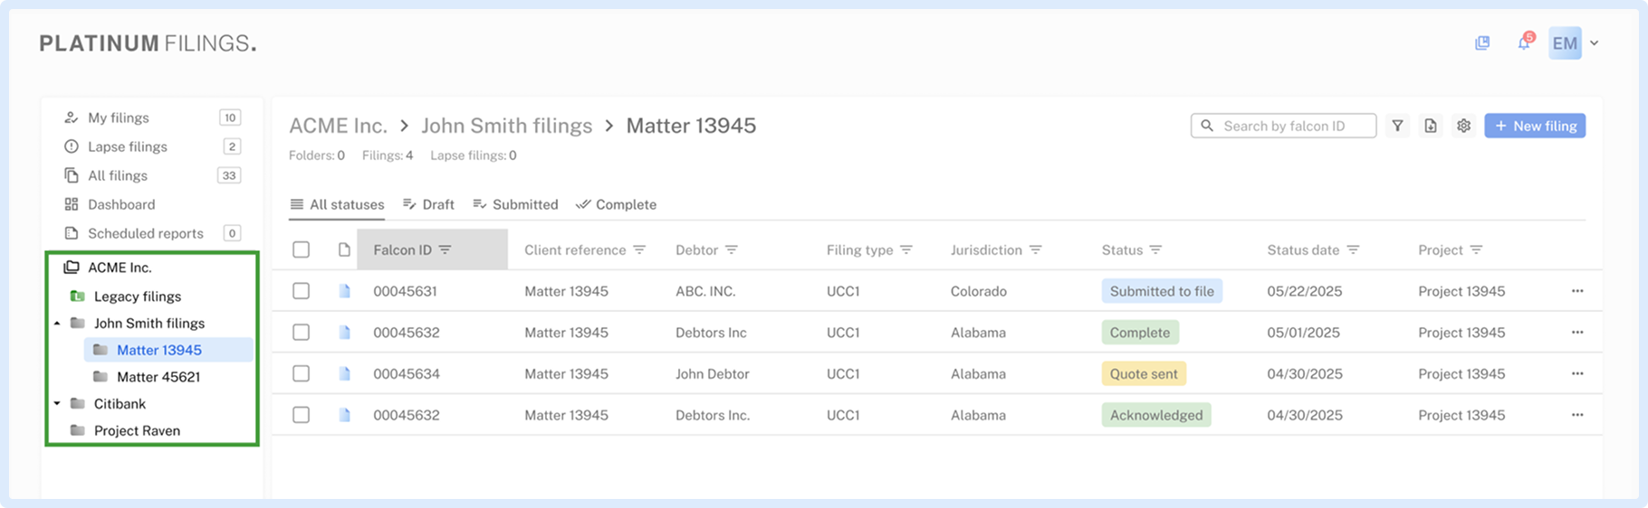Open the notifications bell
Image resolution: width=1648 pixels, height=508 pixels.
(x=1525, y=42)
